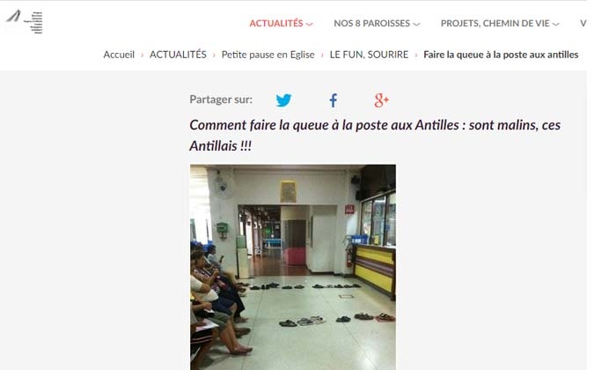Open the ACTUALITÉS menu
The height and width of the screenshot is (370, 594).
point(276,24)
